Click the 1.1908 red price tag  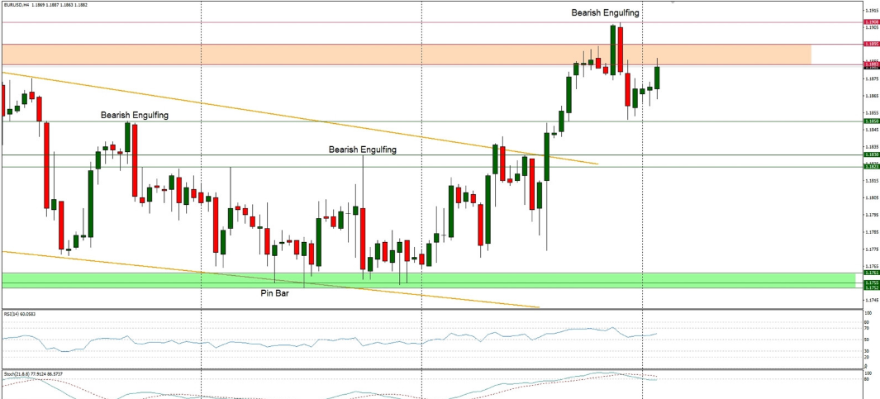[x=870, y=22]
